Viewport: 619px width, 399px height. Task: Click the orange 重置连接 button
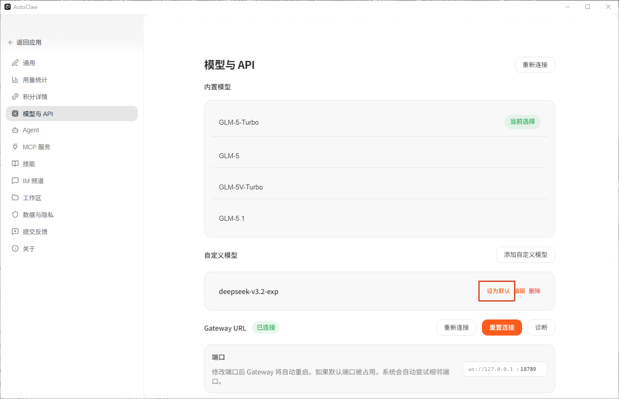point(502,328)
